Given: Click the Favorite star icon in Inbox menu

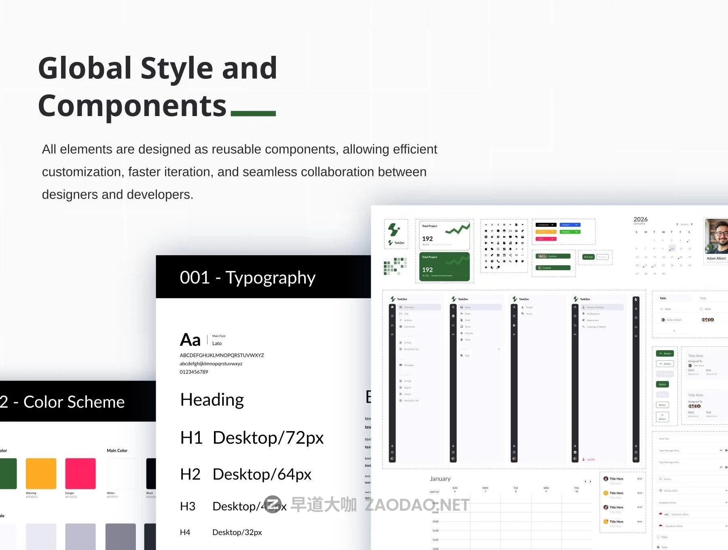Looking at the screenshot, I should [x=461, y=333].
